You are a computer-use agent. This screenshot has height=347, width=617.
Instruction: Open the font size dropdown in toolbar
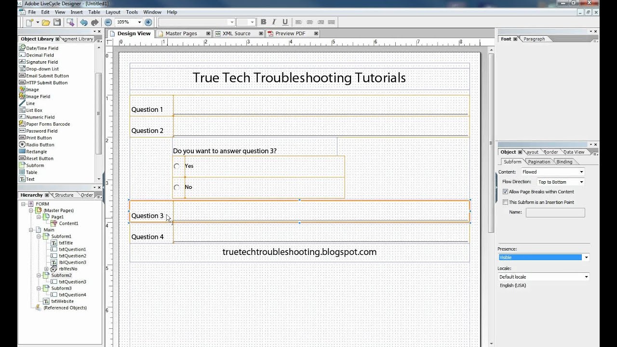pos(252,22)
